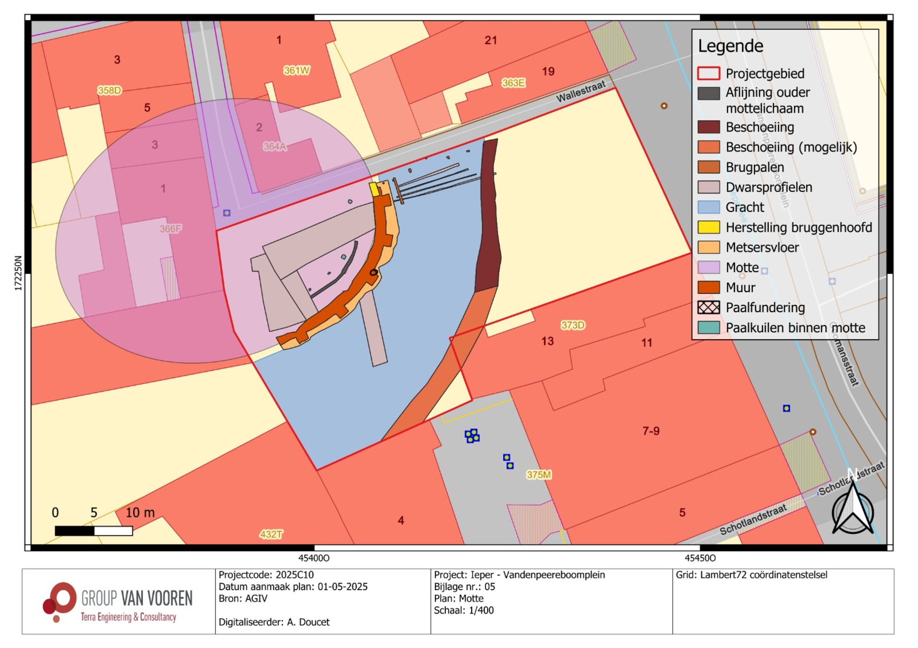Click the blue square marker near Schotlandstraat

[x=786, y=408]
